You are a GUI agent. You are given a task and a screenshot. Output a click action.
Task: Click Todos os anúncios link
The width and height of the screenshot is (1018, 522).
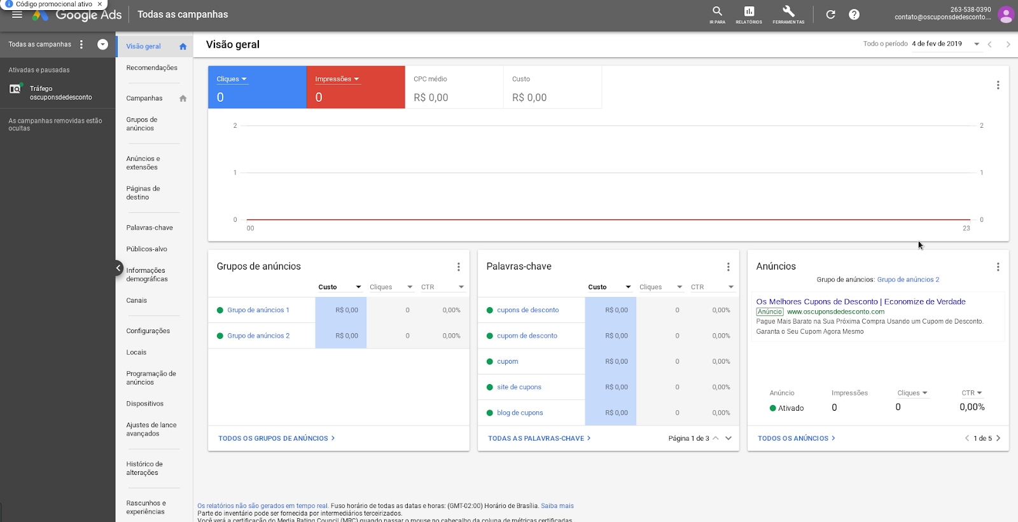pyautogui.click(x=796, y=439)
